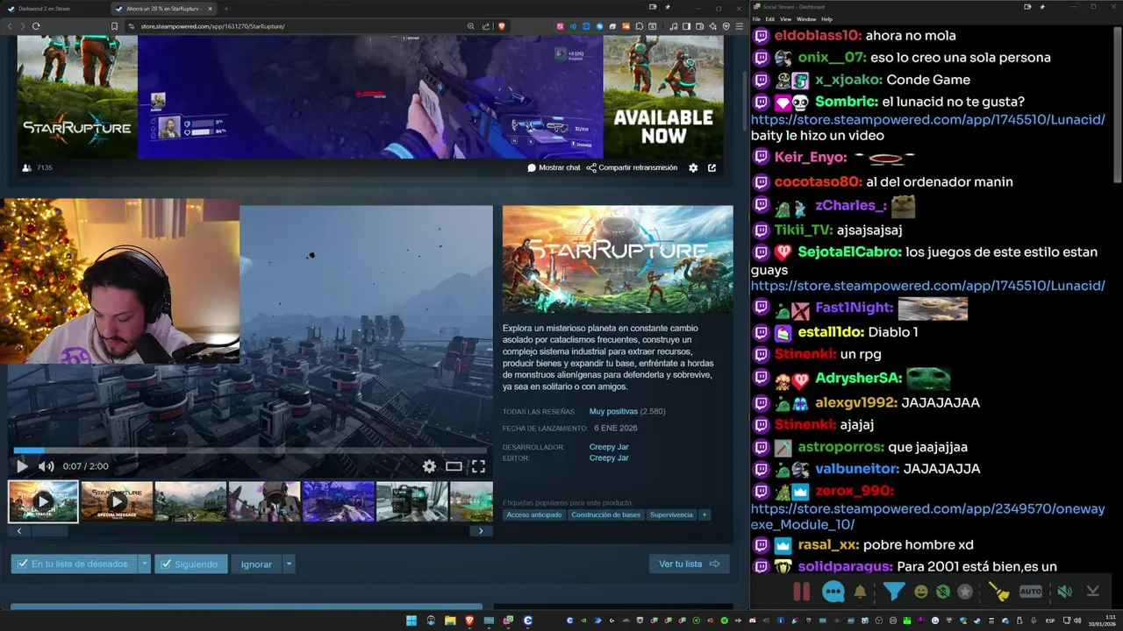Click the smiley emoji icon

pos(921,592)
